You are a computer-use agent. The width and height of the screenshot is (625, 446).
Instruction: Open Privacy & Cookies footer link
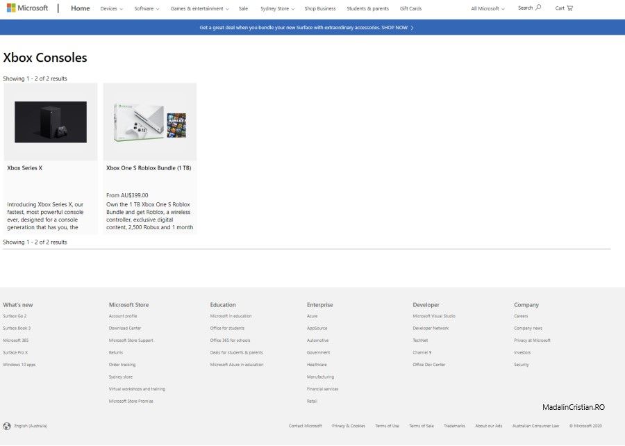[349, 426]
